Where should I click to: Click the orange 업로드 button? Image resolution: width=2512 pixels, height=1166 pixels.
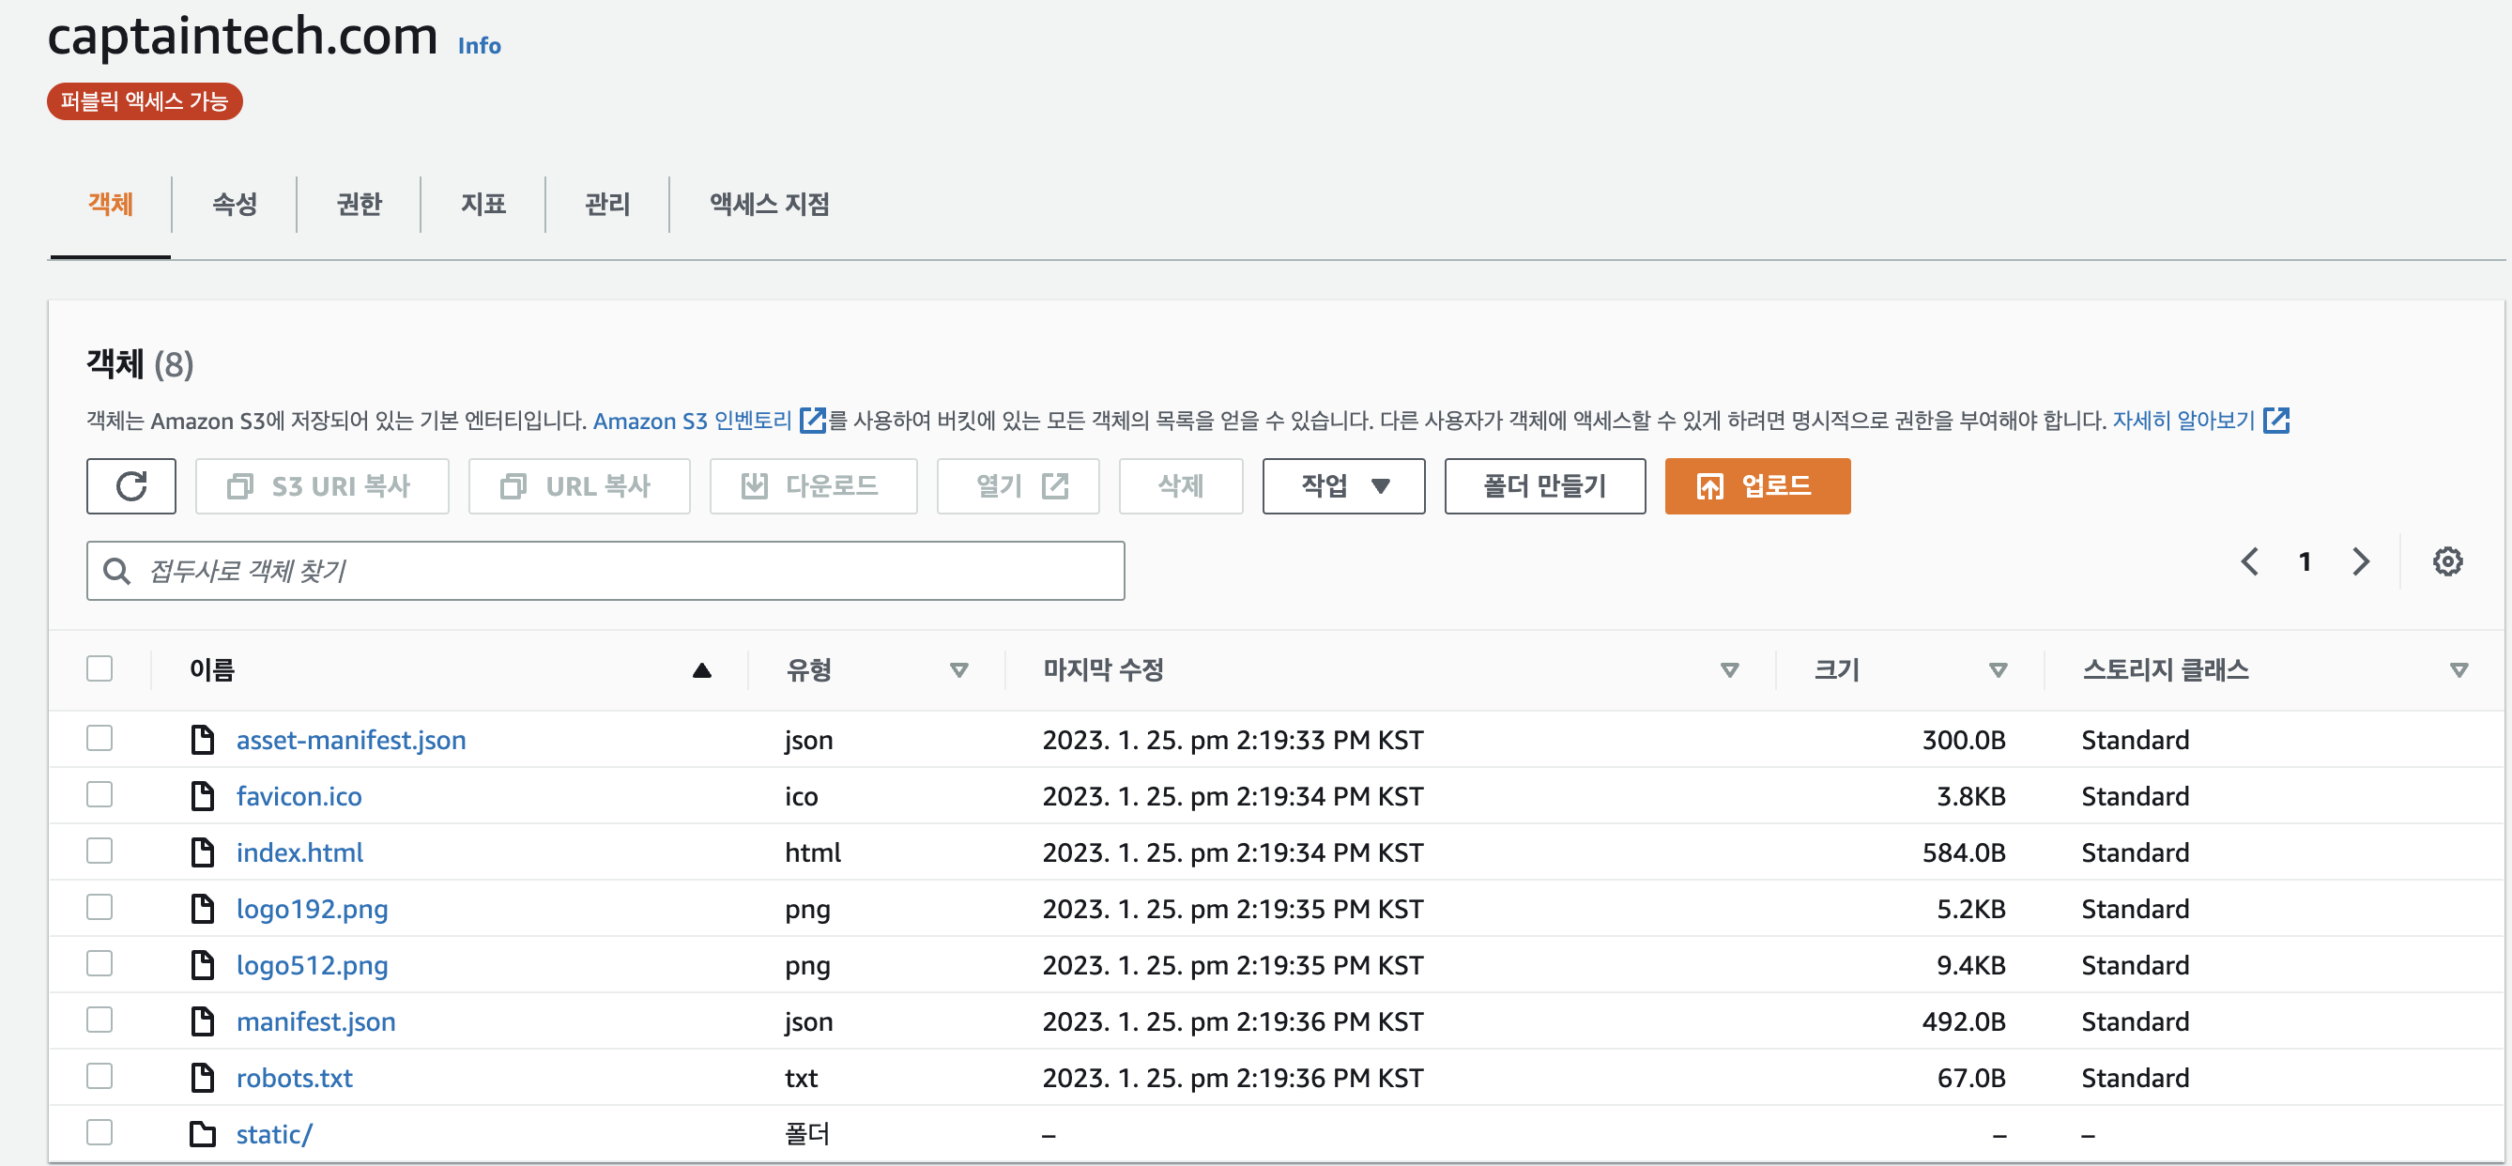pyautogui.click(x=1757, y=485)
